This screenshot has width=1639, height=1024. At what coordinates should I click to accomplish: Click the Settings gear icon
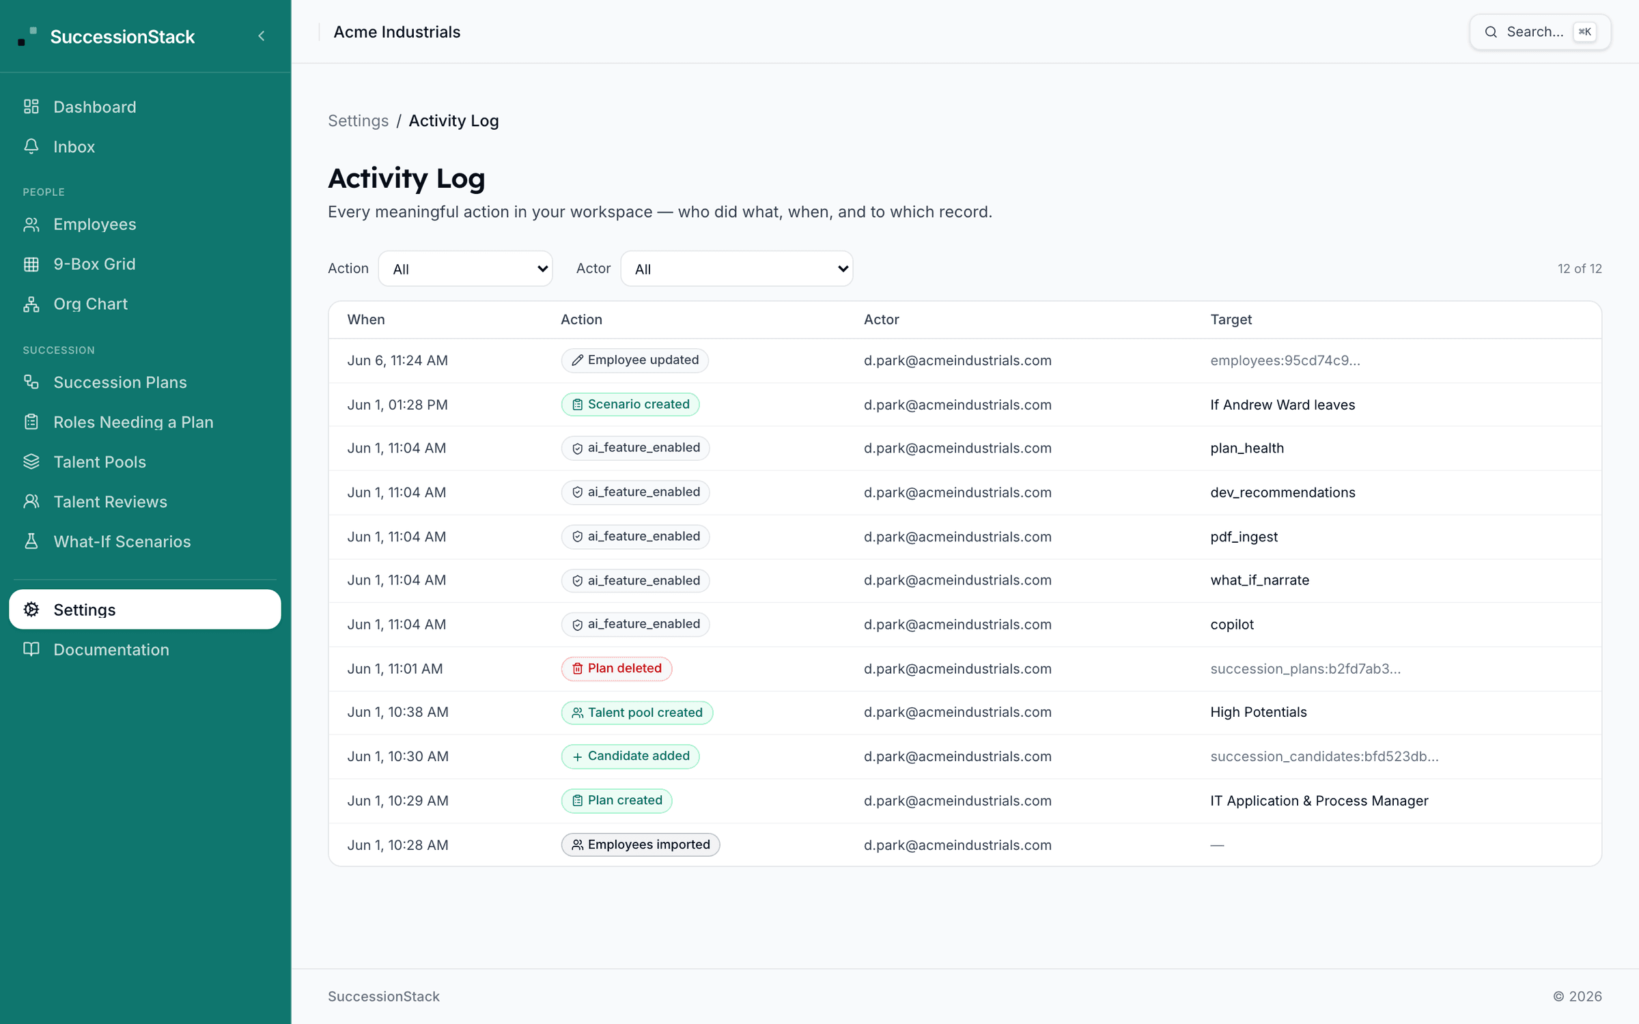click(x=31, y=610)
